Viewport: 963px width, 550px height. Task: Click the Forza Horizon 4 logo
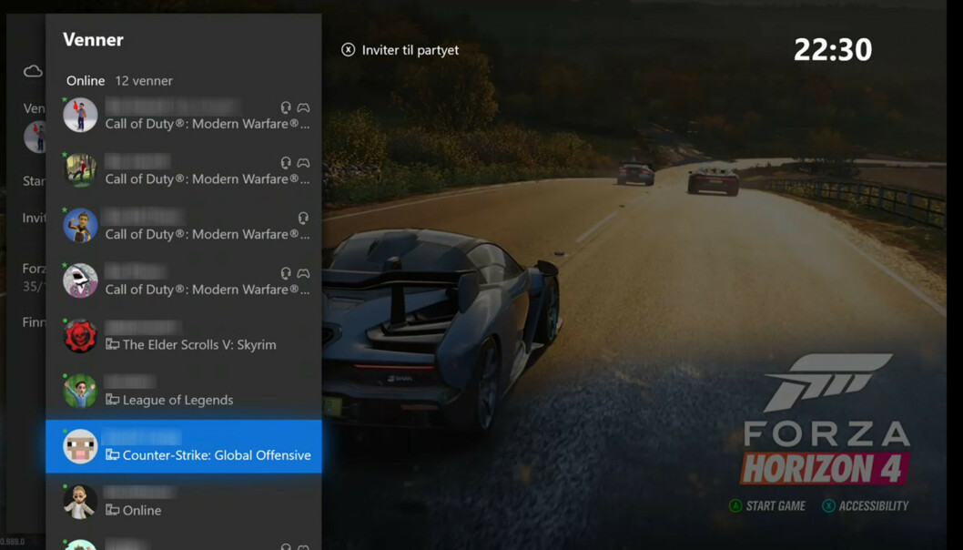click(826, 419)
